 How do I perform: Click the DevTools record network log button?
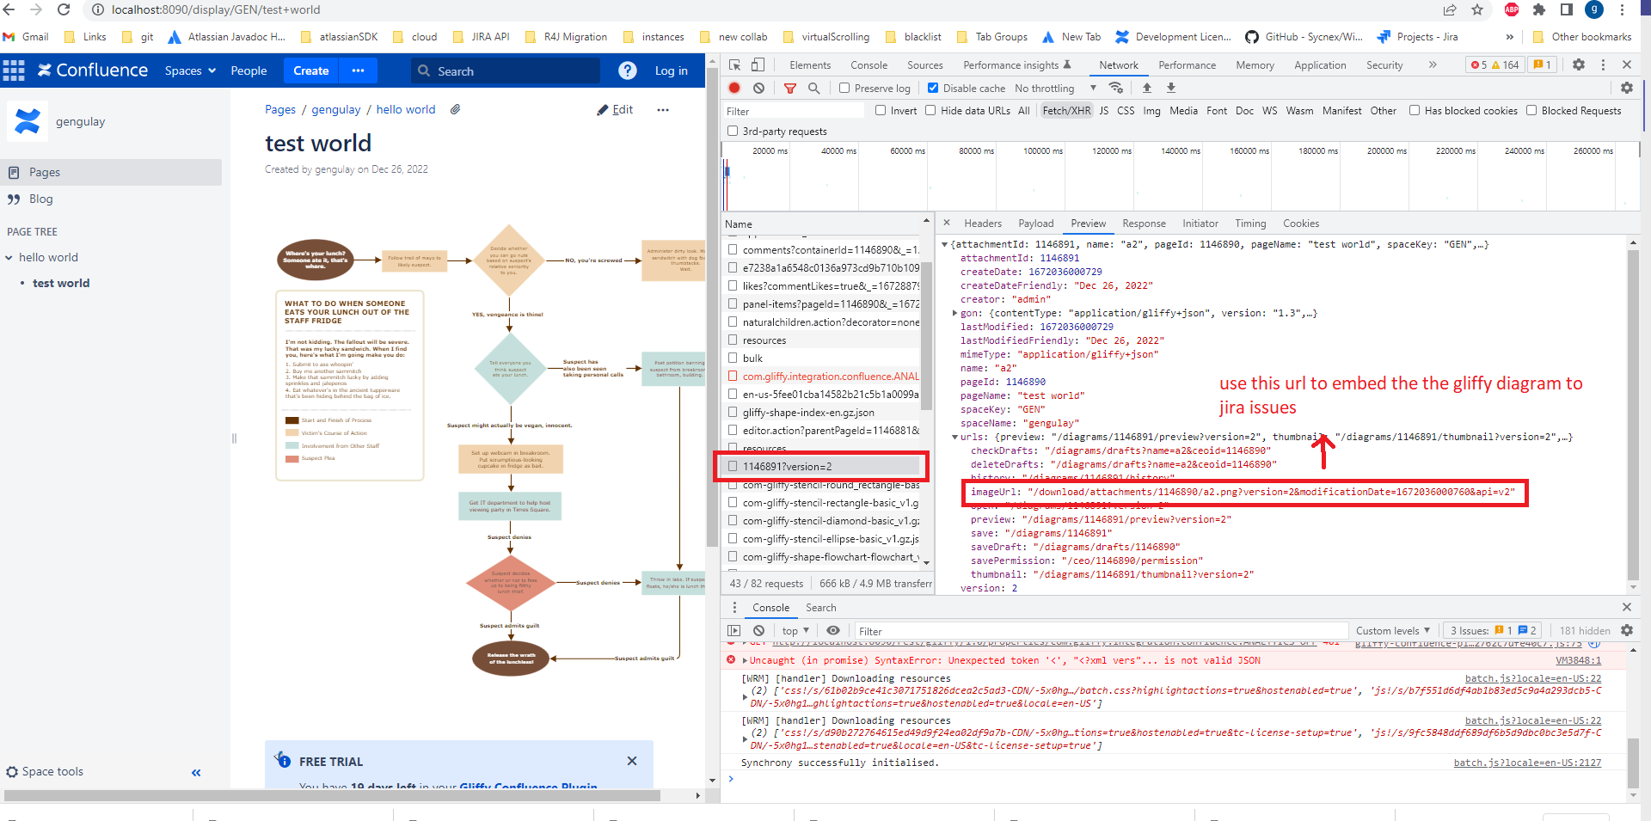[734, 88]
